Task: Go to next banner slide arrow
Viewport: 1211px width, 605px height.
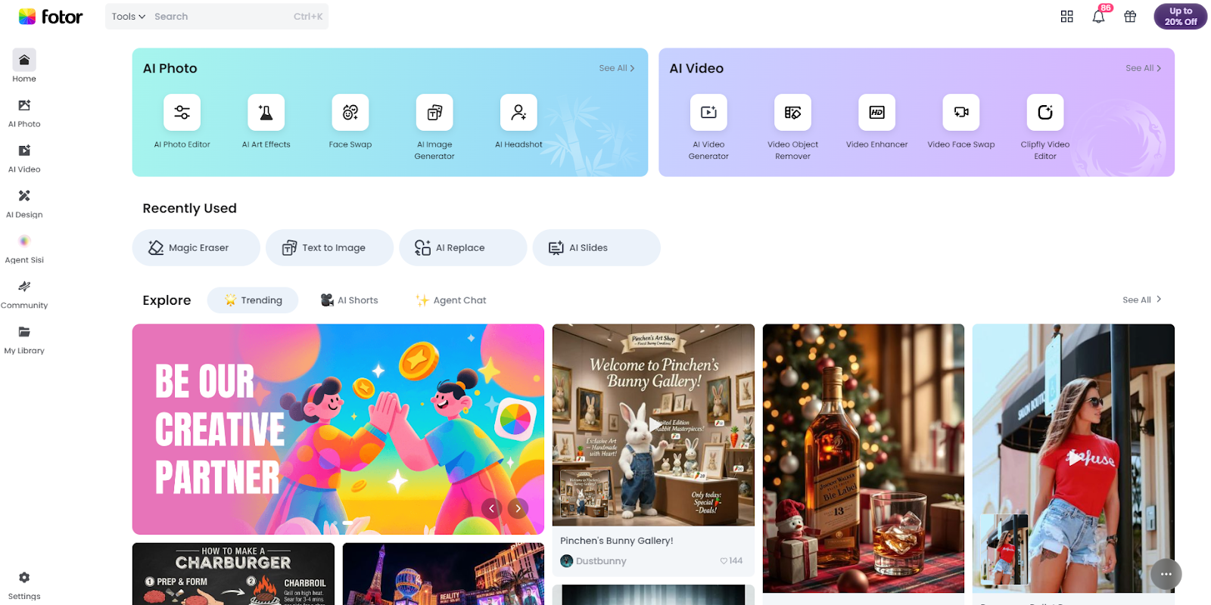Action: [518, 508]
